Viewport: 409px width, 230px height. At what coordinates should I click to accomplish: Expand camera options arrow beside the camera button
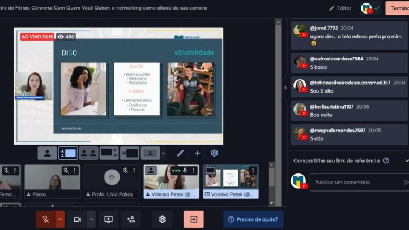coord(91,219)
